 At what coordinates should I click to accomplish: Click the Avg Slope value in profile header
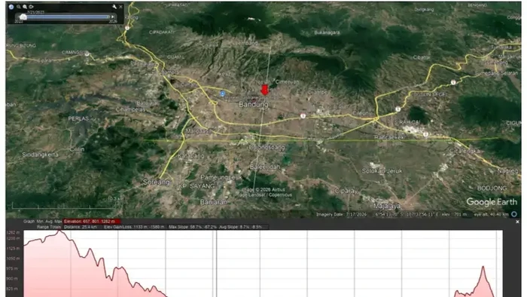241,227
